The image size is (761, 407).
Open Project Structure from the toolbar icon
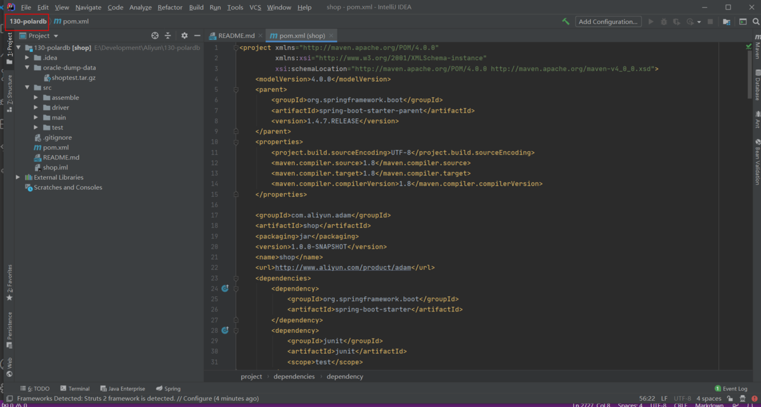tap(726, 22)
